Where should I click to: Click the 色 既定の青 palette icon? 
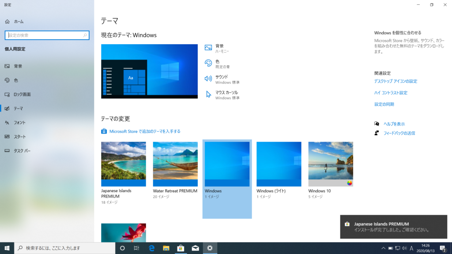point(208,63)
